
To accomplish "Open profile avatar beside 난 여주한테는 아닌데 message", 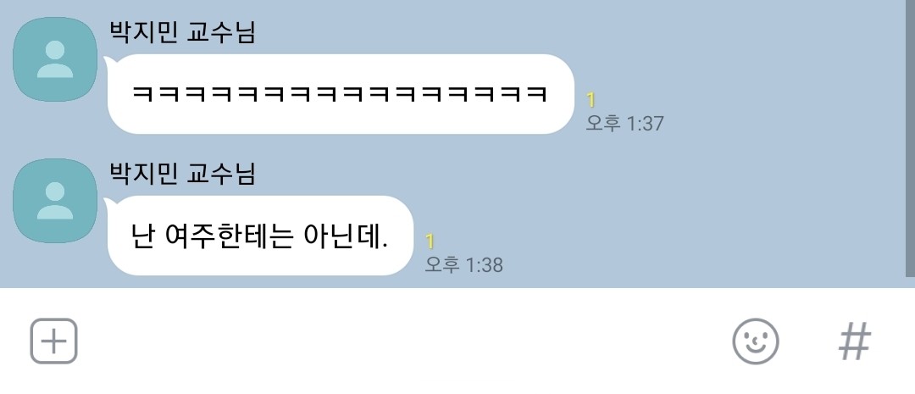I will [x=55, y=200].
